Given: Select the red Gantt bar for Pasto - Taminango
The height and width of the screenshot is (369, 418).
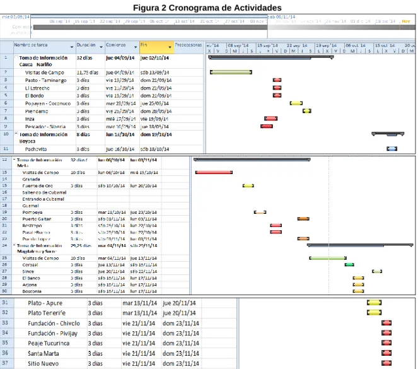Looking at the screenshot, I should point(277,80).
